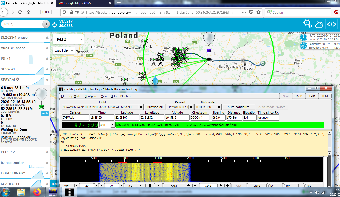This screenshot has height=197, width=340.
Task: Click x1 waterfall zoom button
Action: coord(130,185)
